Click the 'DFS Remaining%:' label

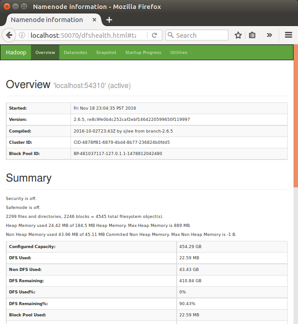[x=28, y=303]
